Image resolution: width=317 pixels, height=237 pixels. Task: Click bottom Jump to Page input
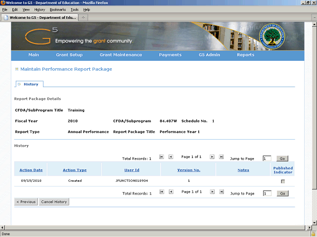coord(267,194)
